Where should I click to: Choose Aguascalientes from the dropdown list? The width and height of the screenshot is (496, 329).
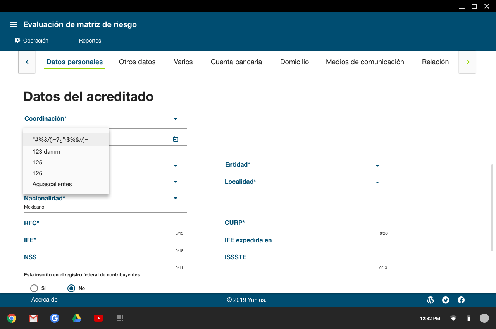(x=52, y=184)
